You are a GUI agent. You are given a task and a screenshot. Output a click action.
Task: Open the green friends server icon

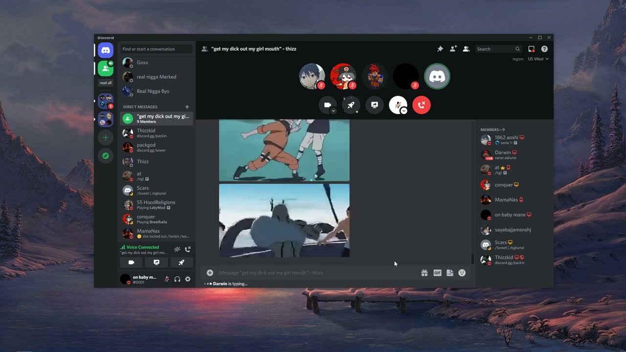106,68
